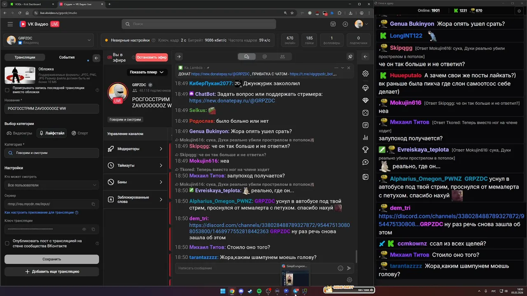
Task: Open profile avatar dropdown in header
Action: 361,24
